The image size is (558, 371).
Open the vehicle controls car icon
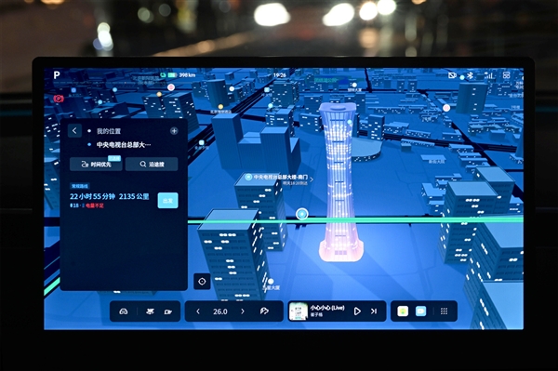(124, 311)
